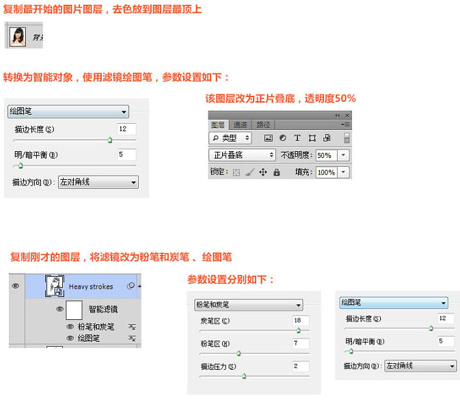Hide the 粉笔和炭笔 smart filter eye
Screen dimensions: 460x400
tap(70, 327)
